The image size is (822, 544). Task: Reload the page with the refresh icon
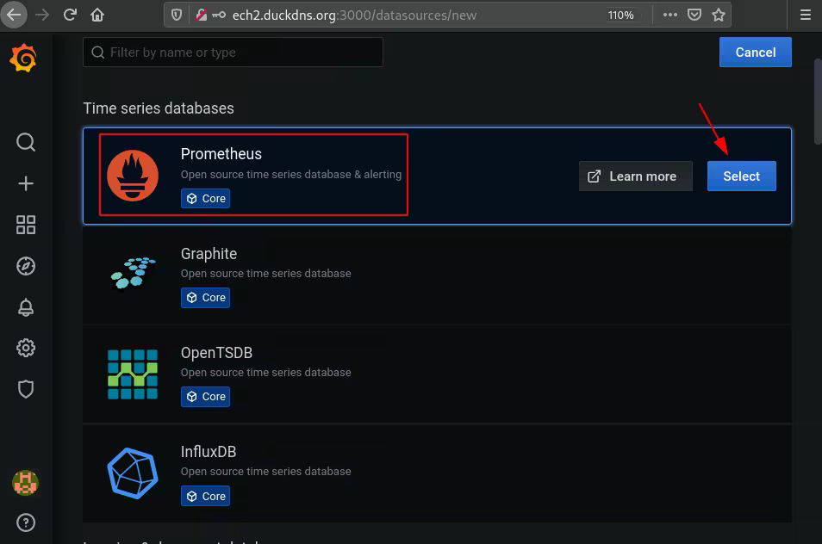[x=70, y=15]
